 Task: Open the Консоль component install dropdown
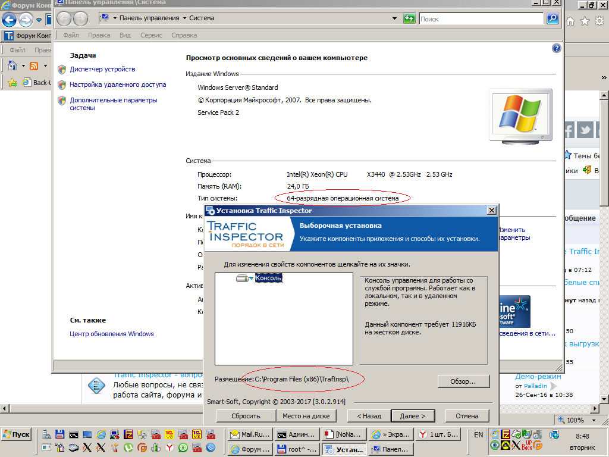[x=252, y=278]
